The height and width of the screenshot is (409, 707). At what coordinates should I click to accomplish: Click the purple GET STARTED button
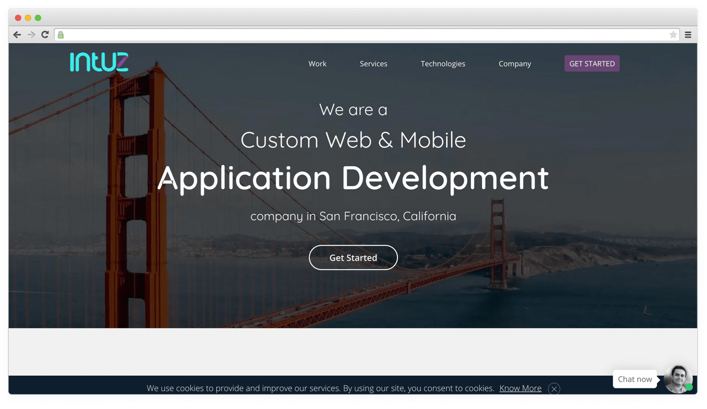tap(592, 64)
